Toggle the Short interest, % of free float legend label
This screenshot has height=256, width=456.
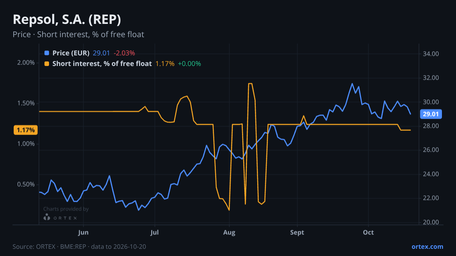point(102,64)
